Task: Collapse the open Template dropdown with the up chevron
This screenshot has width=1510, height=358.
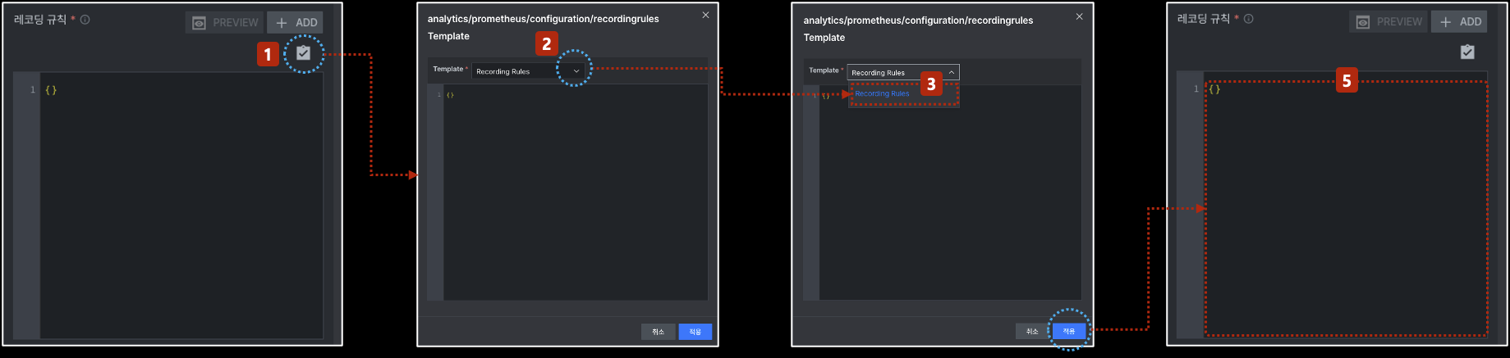Action: pyautogui.click(x=952, y=72)
